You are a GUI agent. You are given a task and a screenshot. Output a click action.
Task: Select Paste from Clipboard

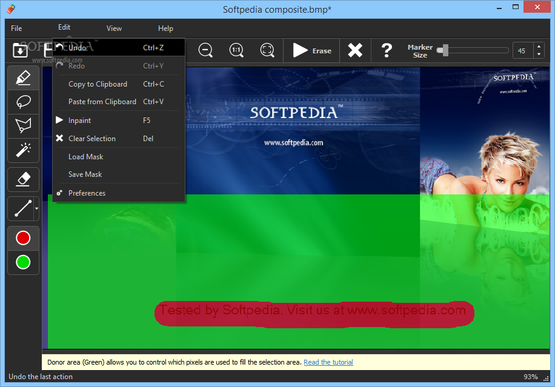pyautogui.click(x=119, y=102)
